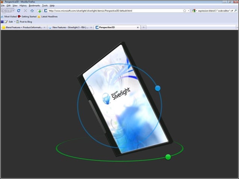Click the search box containing expression blend
239x179 pixels.
215,11
